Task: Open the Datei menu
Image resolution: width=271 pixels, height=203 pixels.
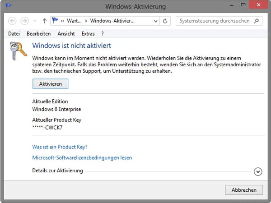Action: point(14,34)
